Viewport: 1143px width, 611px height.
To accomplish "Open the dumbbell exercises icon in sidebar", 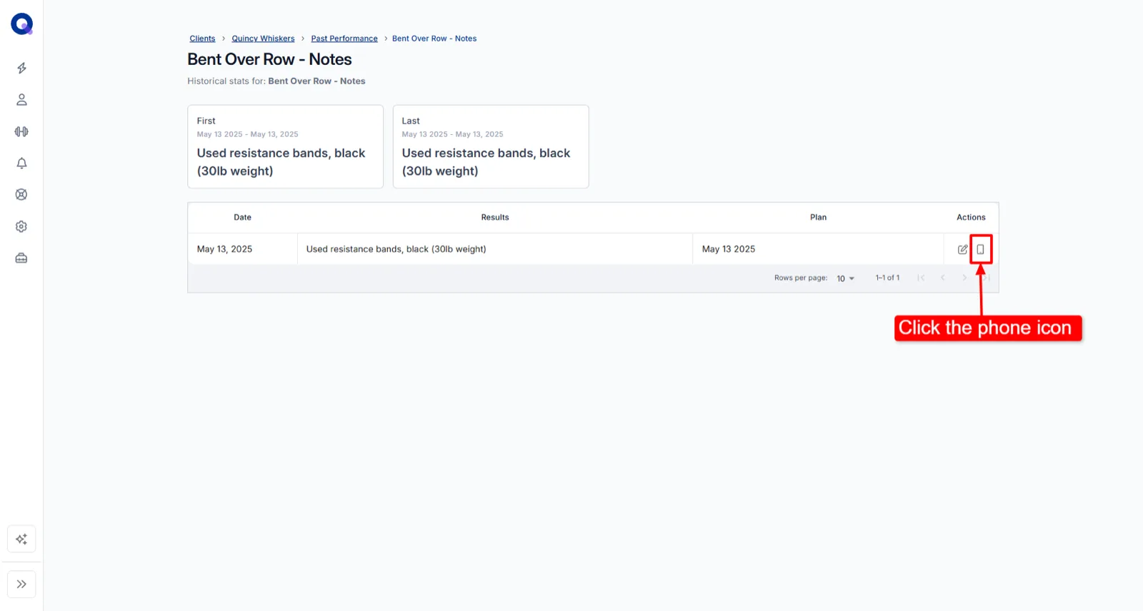I will point(21,131).
